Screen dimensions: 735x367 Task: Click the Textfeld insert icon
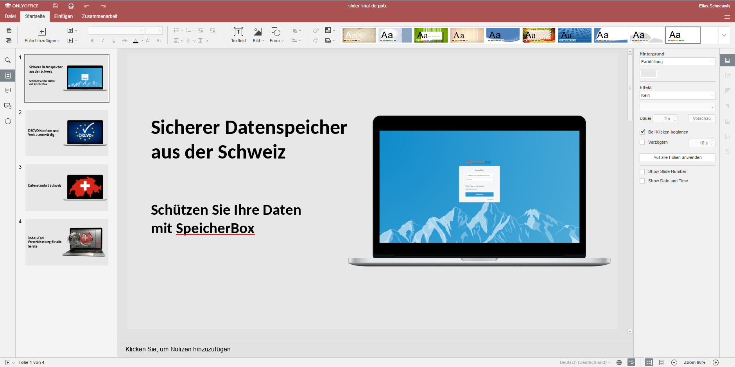(238, 32)
